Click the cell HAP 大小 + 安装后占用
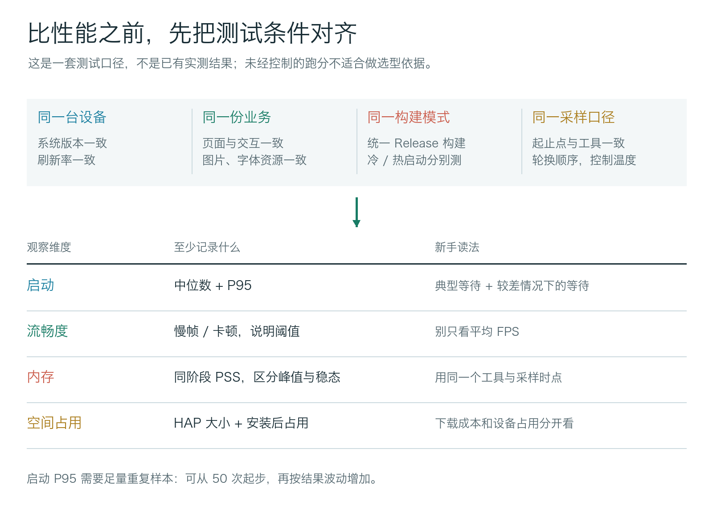713x506 pixels. [x=241, y=423]
